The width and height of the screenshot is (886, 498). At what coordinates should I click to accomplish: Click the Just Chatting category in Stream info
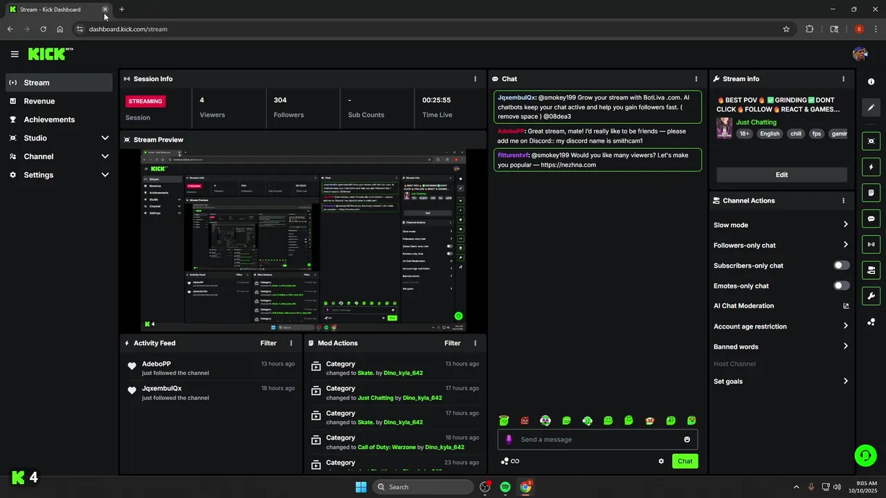tap(756, 122)
